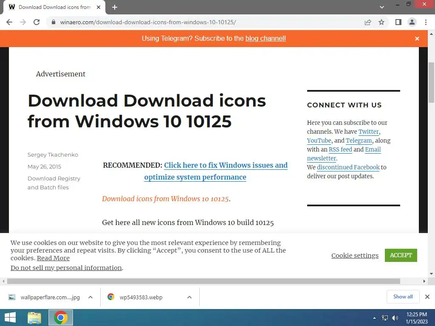Open the blog channel link
The width and height of the screenshot is (435, 326).
coord(266,39)
